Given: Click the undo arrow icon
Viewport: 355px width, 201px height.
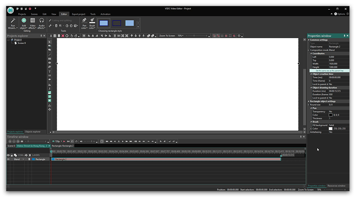Looking at the screenshot, I should click(72, 36).
